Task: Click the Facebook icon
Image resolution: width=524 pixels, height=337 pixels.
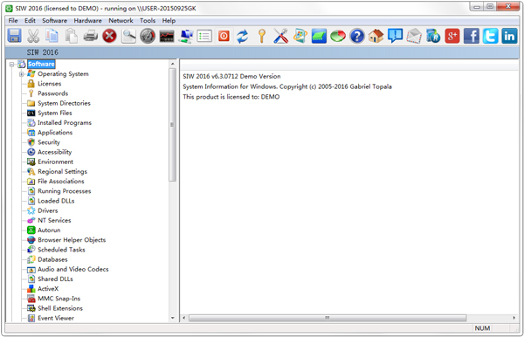Action: [x=472, y=36]
